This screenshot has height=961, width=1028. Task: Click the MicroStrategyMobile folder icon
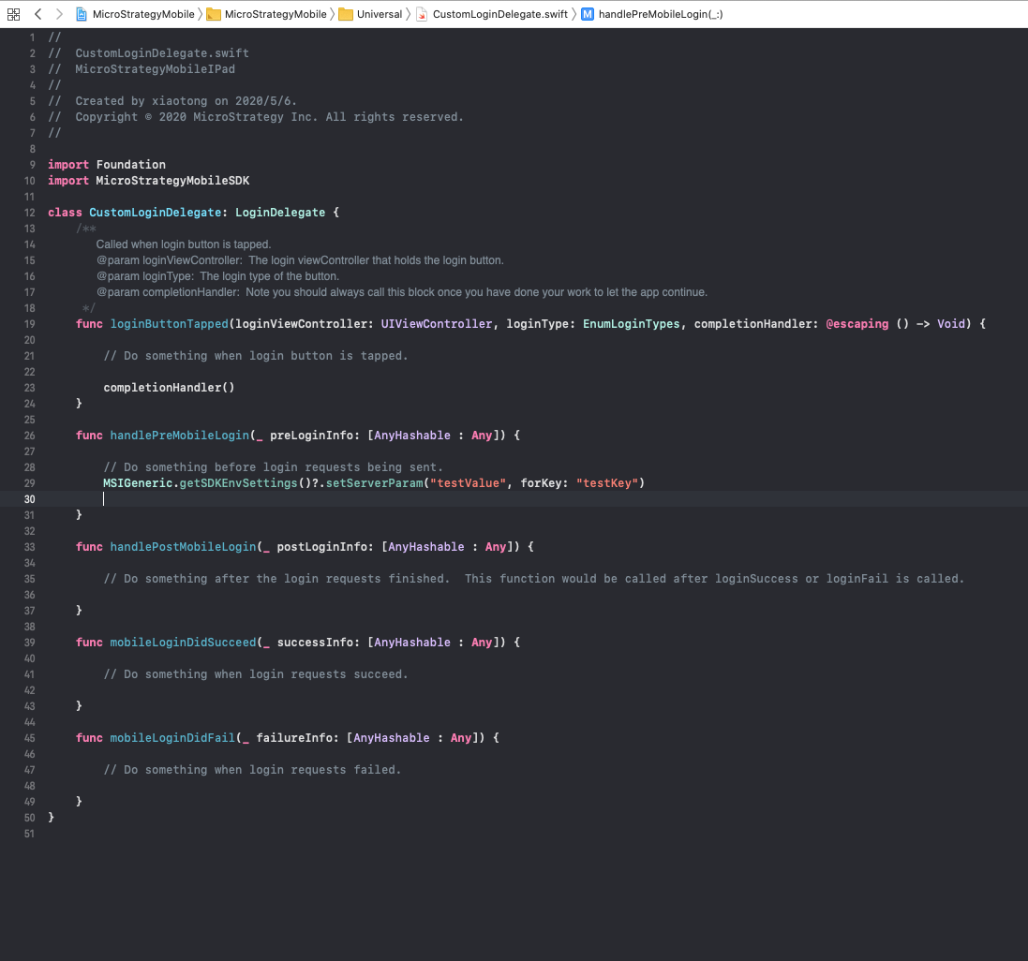[213, 14]
